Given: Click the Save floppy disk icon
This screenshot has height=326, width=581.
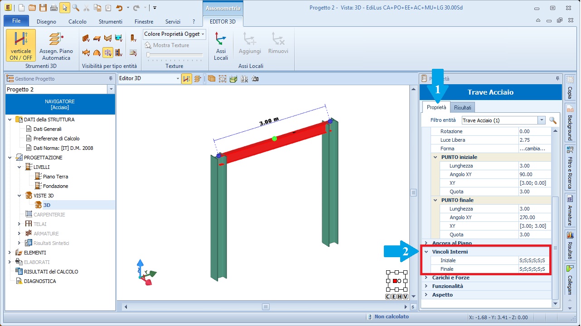Looking at the screenshot, I should point(43,8).
